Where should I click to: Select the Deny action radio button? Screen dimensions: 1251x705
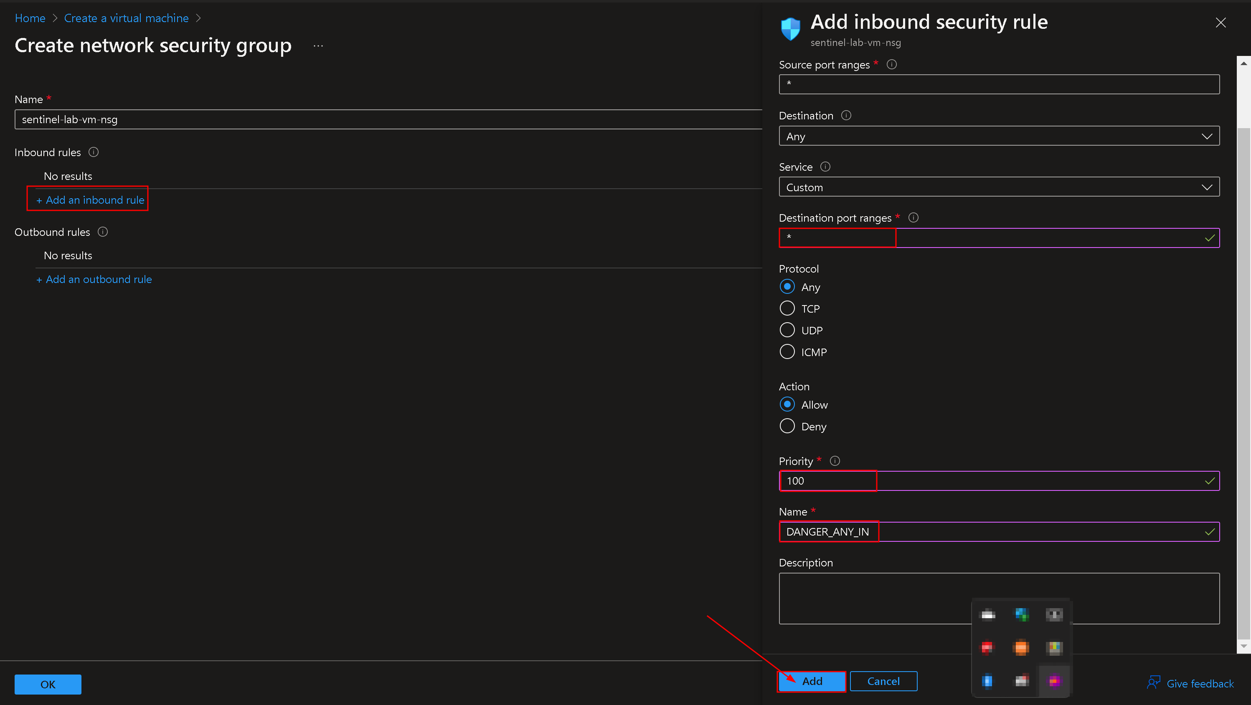pos(786,427)
